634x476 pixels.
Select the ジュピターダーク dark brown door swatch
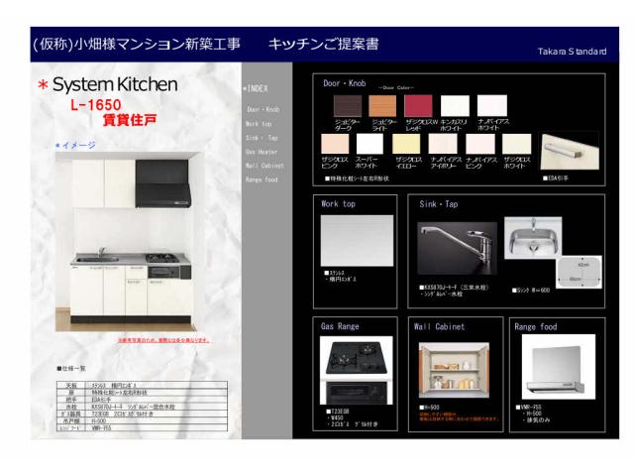[x=348, y=106]
